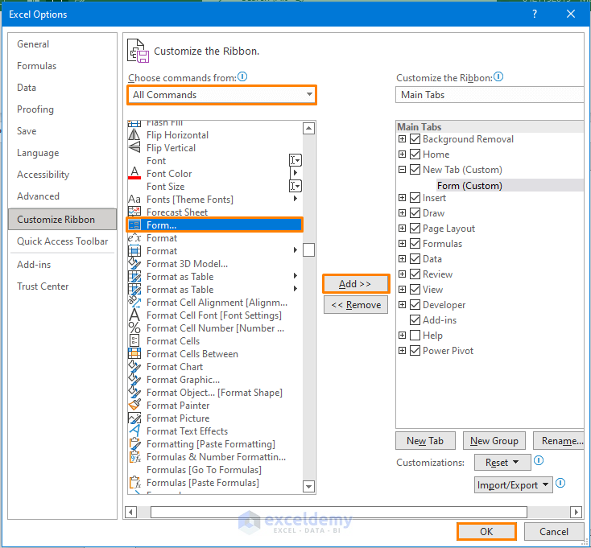Click the Format Cells icon

(134, 340)
